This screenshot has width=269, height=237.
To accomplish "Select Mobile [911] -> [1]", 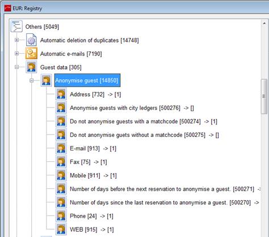I will click(93, 176).
